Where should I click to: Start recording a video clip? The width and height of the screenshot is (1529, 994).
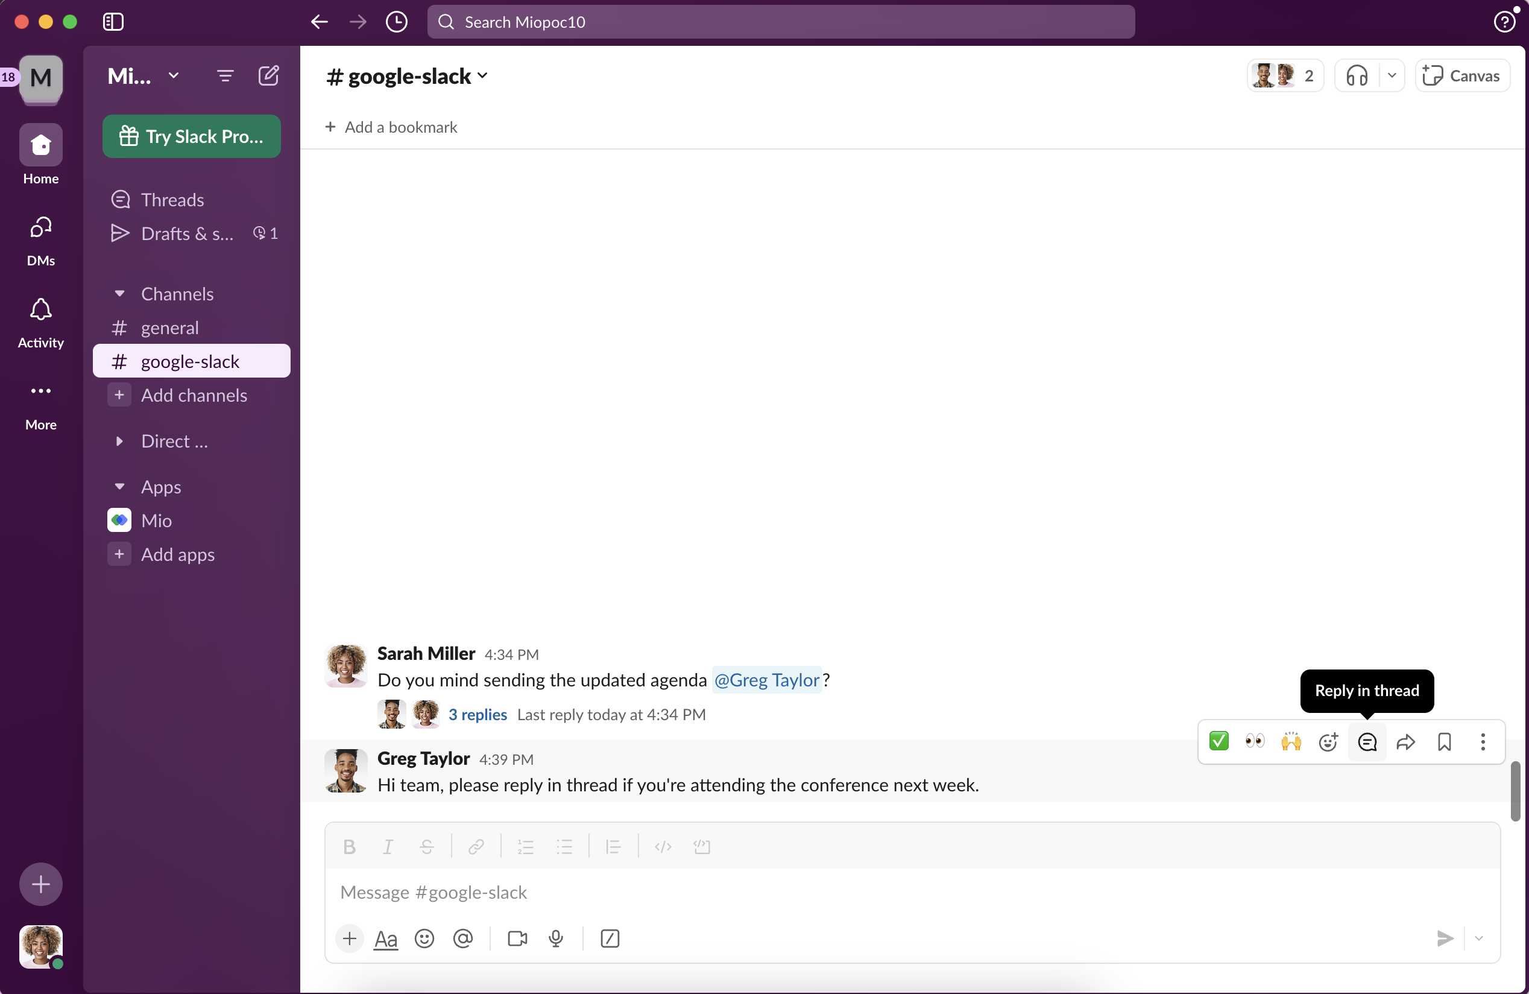517,938
